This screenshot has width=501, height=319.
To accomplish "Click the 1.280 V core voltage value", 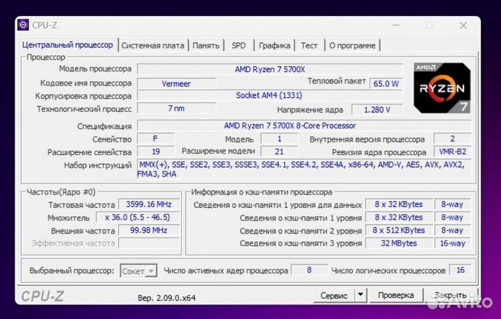I will click(x=377, y=110).
